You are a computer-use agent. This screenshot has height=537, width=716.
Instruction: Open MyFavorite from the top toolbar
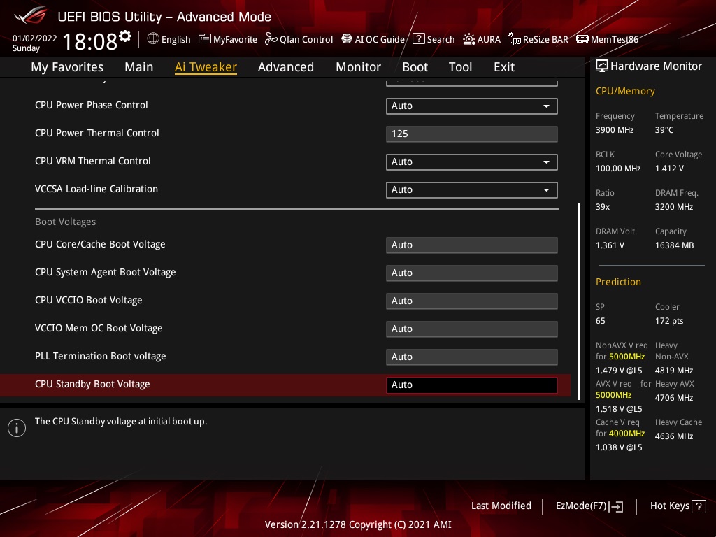228,39
